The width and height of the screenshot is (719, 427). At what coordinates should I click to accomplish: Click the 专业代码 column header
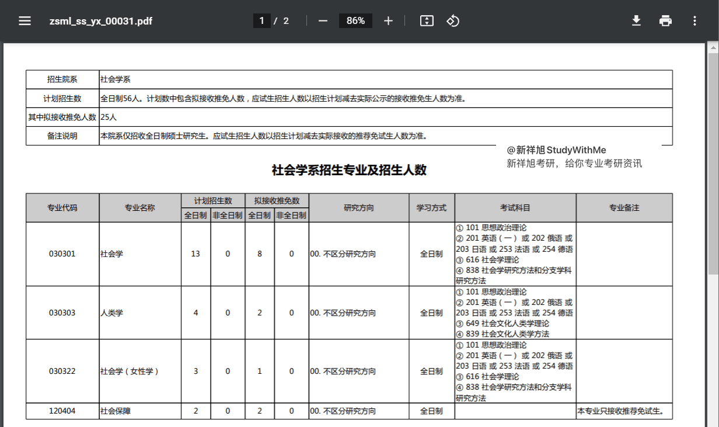click(62, 208)
